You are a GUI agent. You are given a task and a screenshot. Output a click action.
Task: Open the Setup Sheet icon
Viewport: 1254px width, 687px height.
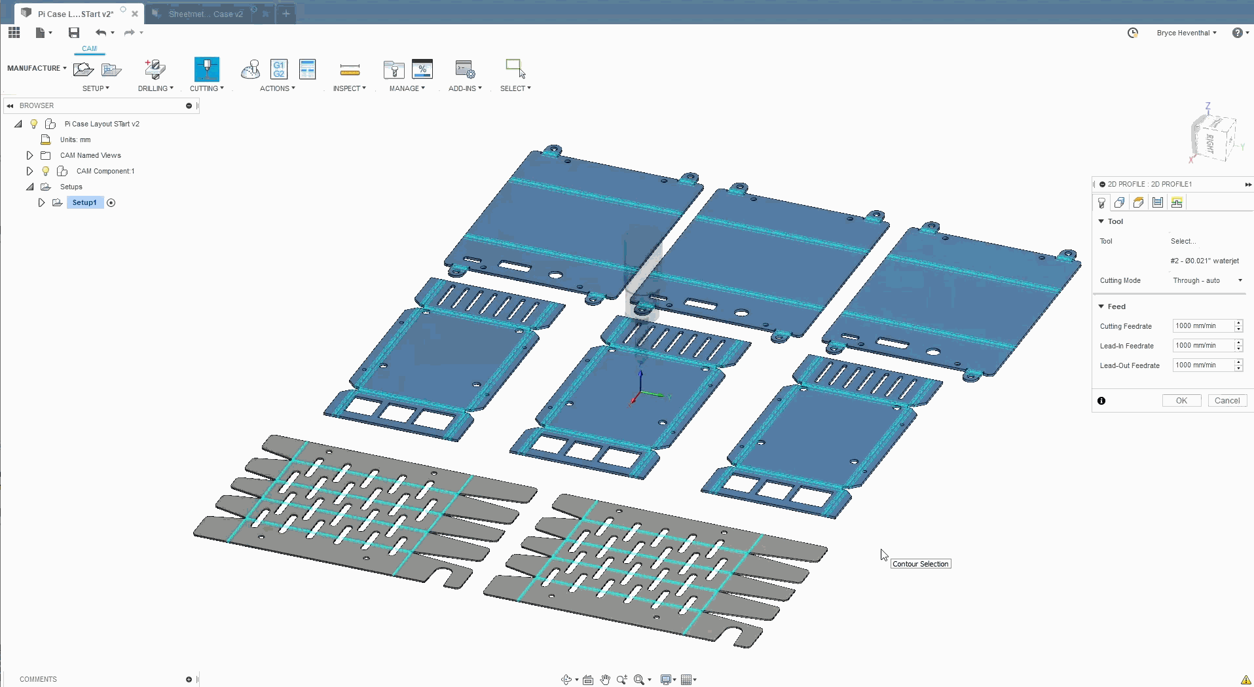(307, 69)
